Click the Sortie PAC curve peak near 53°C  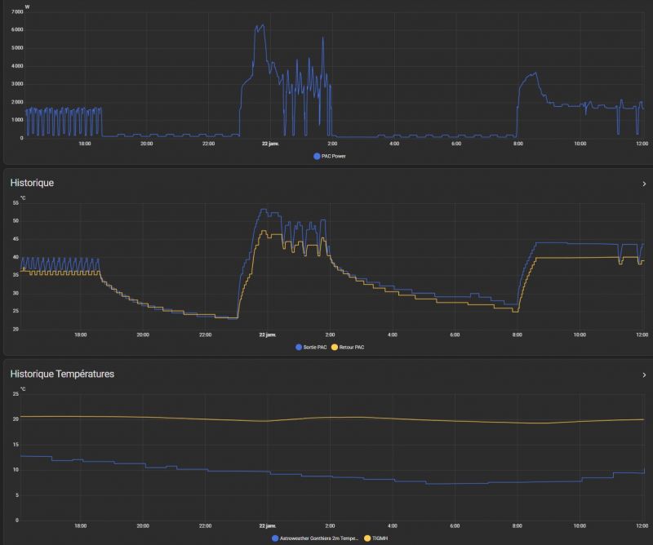262,210
